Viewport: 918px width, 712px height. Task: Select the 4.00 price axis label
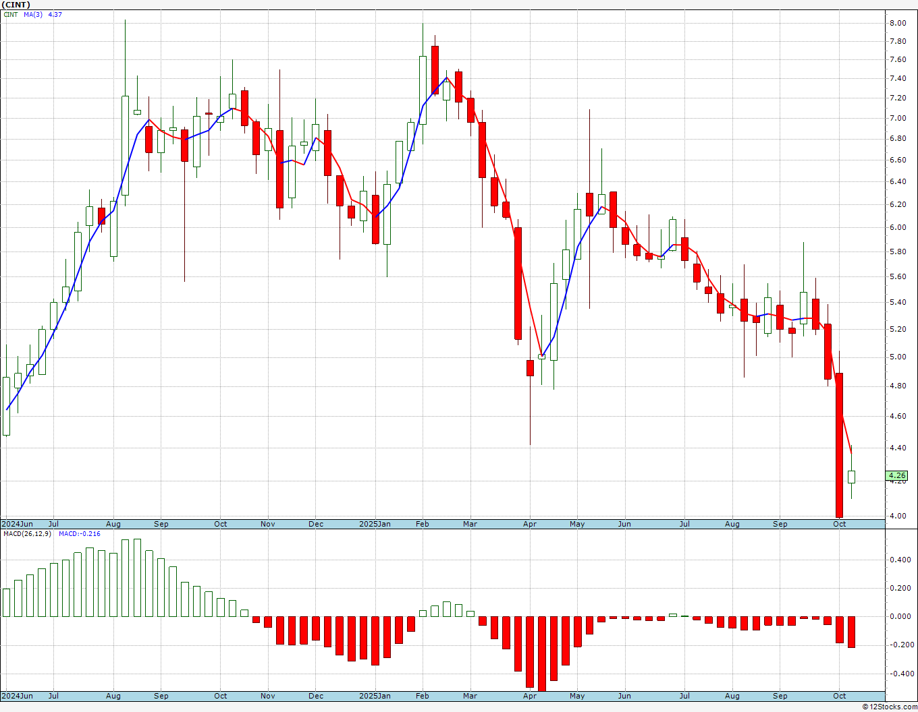(x=898, y=516)
